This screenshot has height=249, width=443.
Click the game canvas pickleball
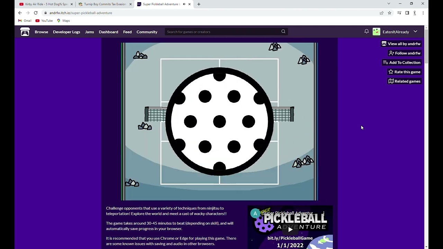(219, 121)
